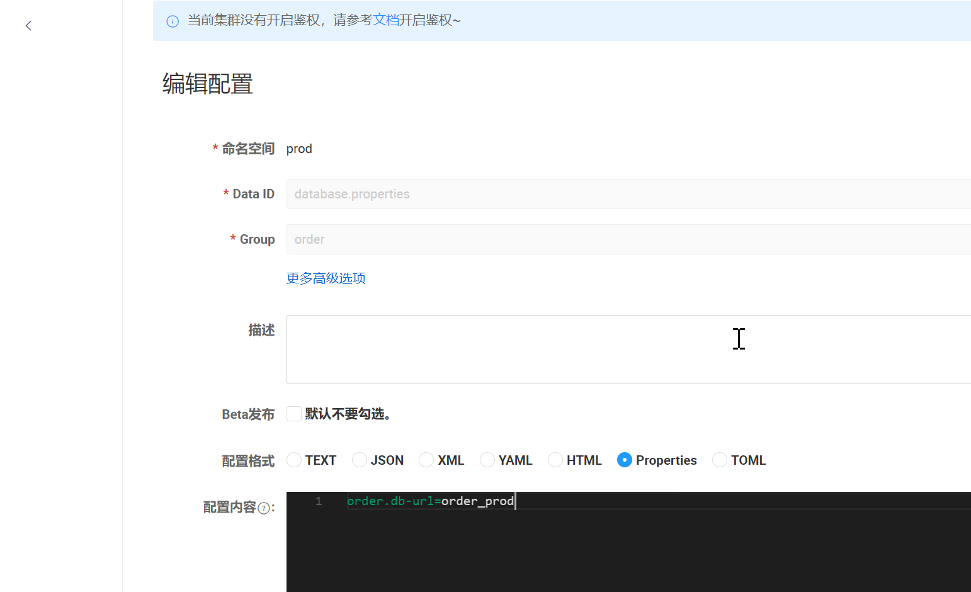Click code line order.db-url=order_prod in editor
The height and width of the screenshot is (592, 971).
(x=431, y=501)
